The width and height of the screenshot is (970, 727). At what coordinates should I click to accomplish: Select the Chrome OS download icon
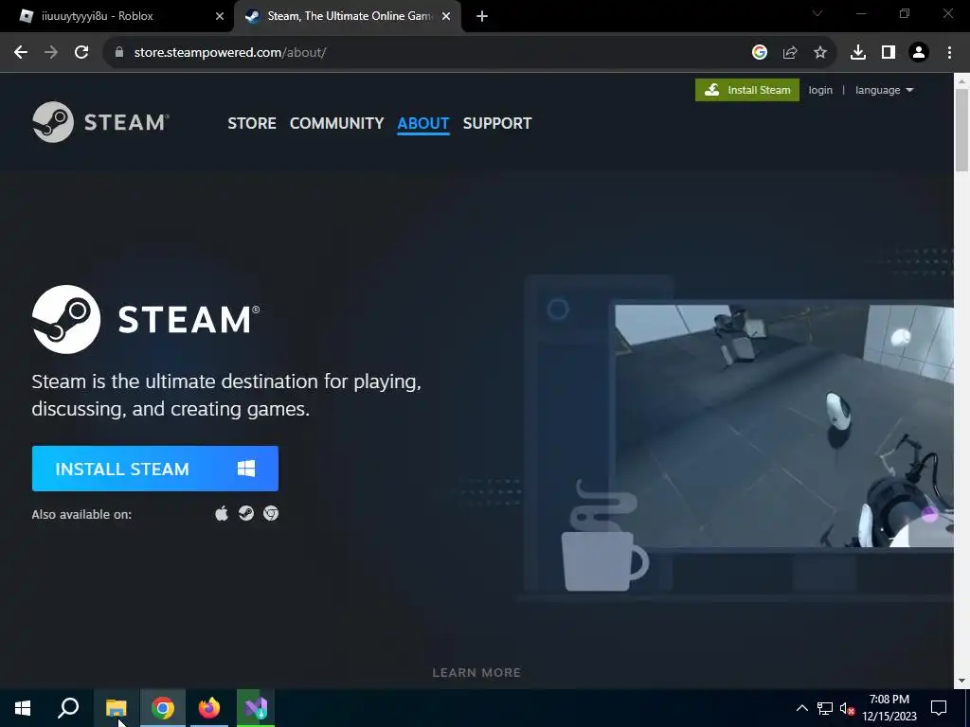click(271, 513)
